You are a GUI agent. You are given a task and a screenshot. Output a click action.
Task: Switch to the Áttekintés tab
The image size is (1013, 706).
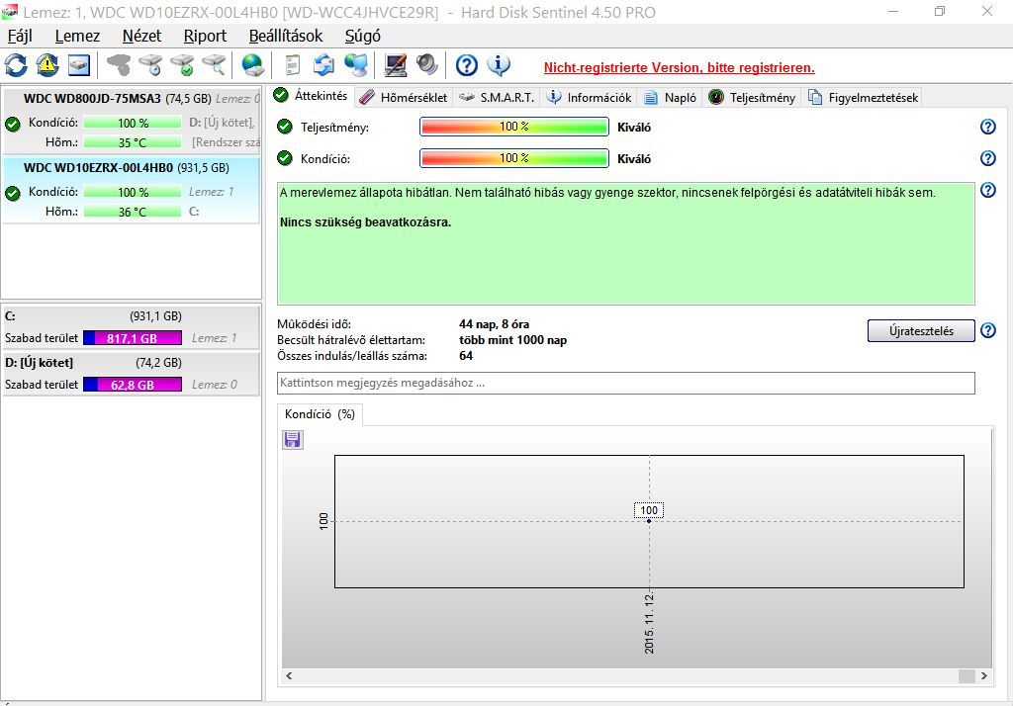pos(311,96)
